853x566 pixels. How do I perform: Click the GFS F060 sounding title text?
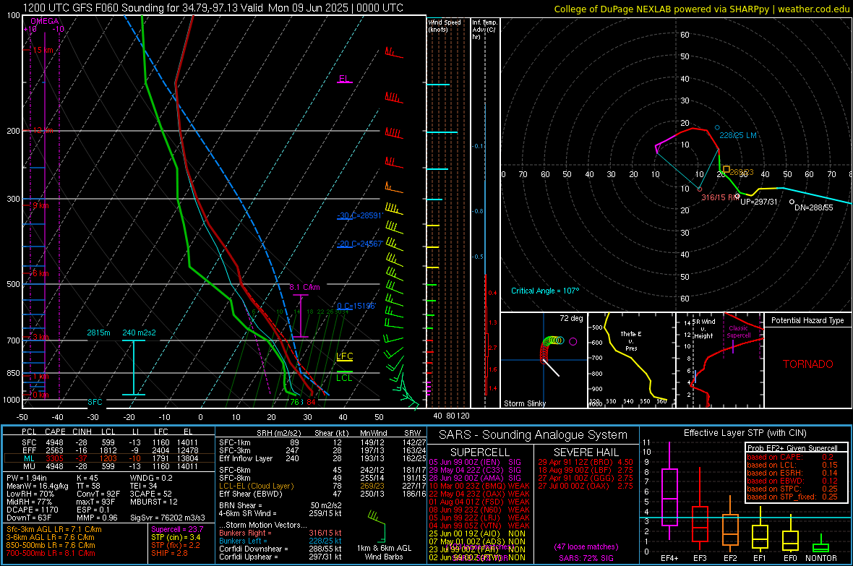[213, 8]
